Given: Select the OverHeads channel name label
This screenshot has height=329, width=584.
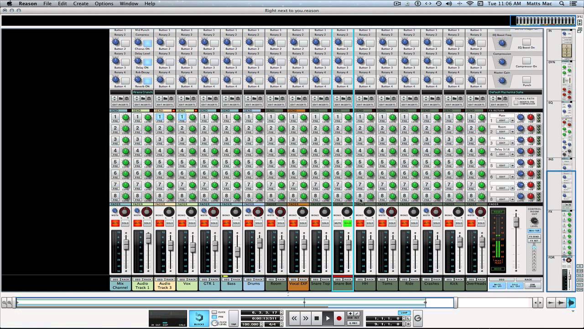Looking at the screenshot, I should 476,284.
